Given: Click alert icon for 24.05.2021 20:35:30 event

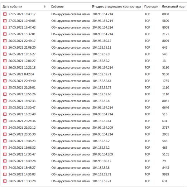Looking at the screenshot, I should [5, 134].
